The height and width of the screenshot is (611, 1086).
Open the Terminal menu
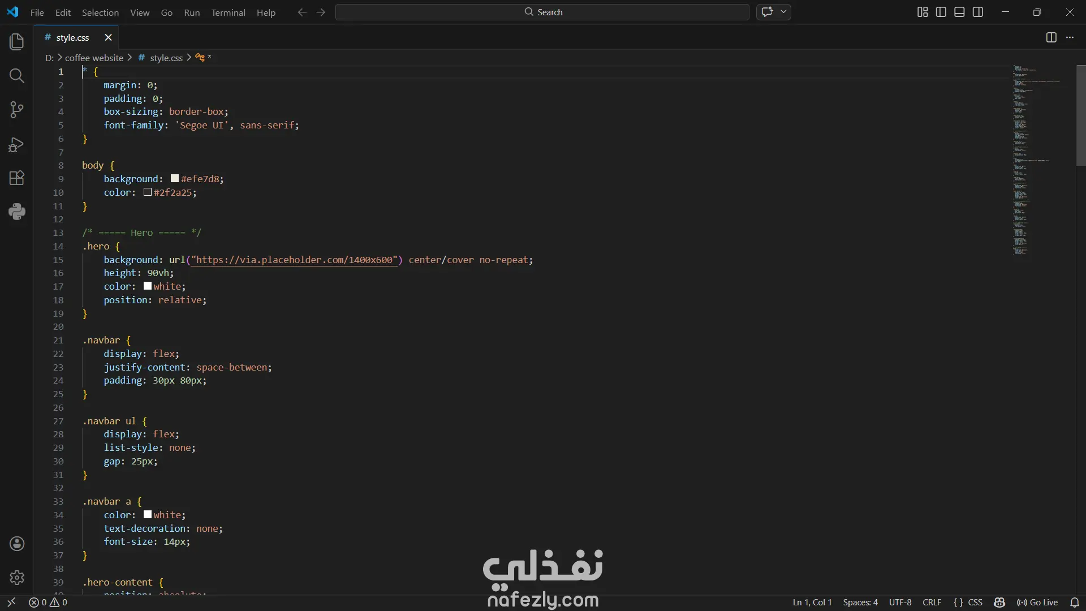(x=228, y=12)
